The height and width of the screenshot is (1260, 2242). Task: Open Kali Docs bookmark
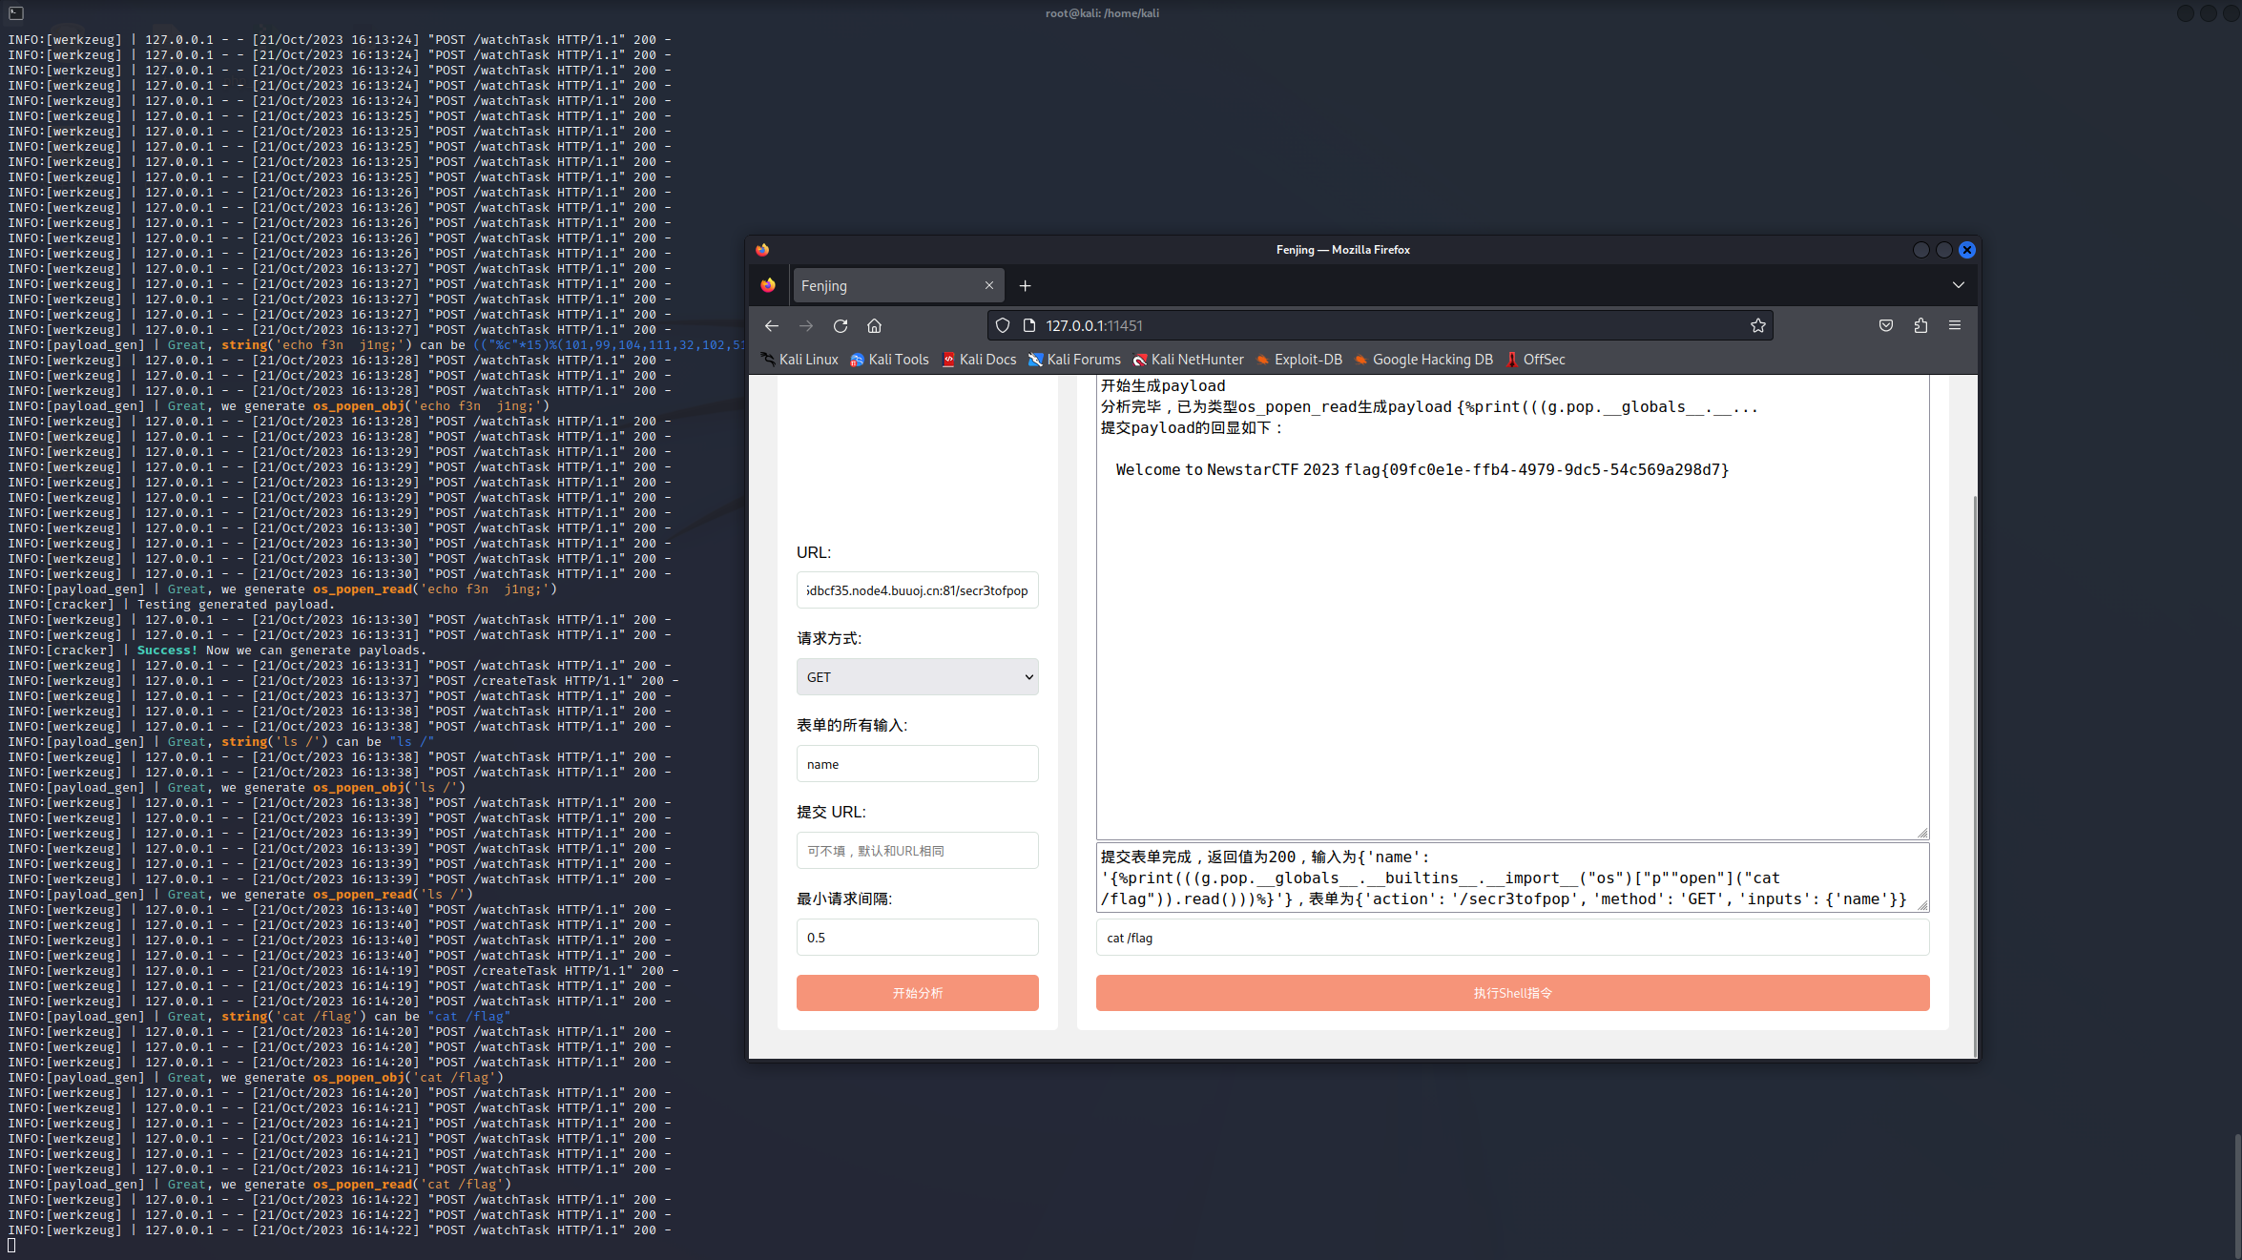[x=979, y=360]
